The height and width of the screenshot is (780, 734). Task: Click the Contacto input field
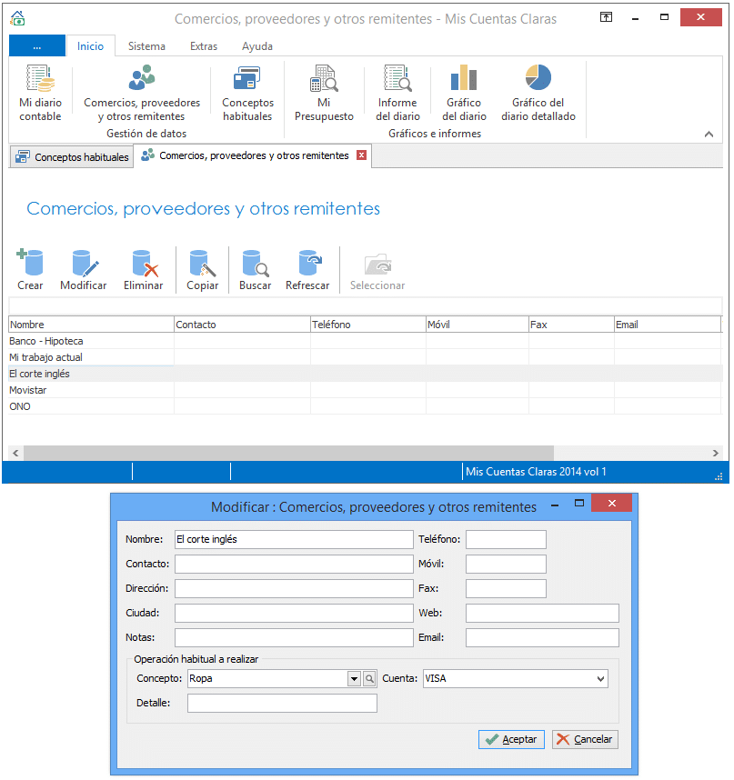click(294, 564)
